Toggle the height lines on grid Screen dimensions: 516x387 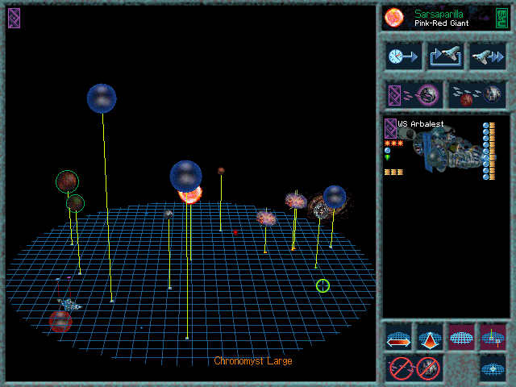[x=493, y=337]
